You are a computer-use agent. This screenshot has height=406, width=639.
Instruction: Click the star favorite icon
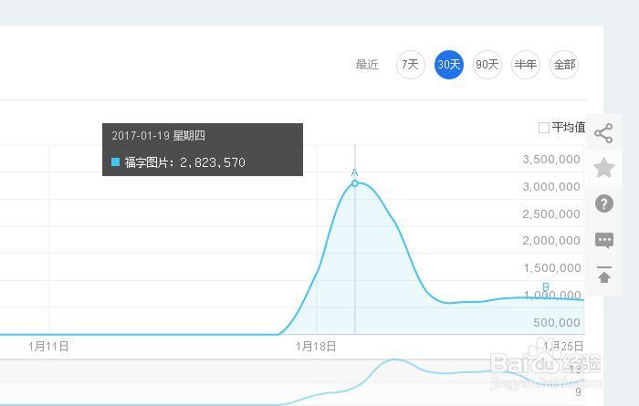click(x=603, y=168)
